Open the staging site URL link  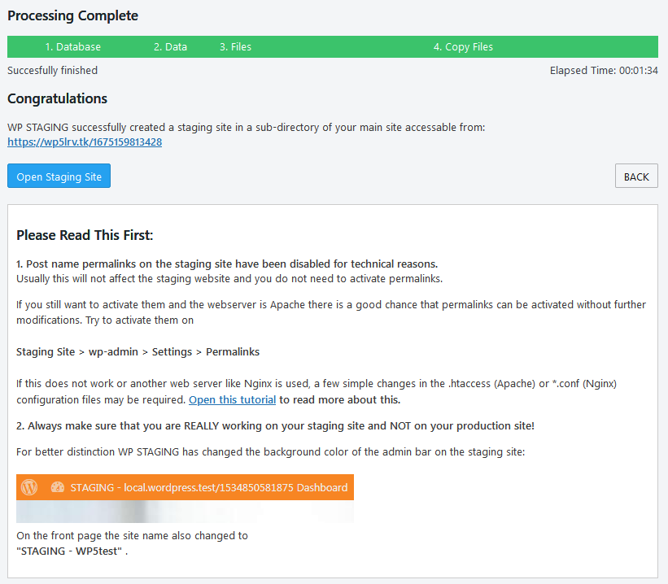coord(85,142)
